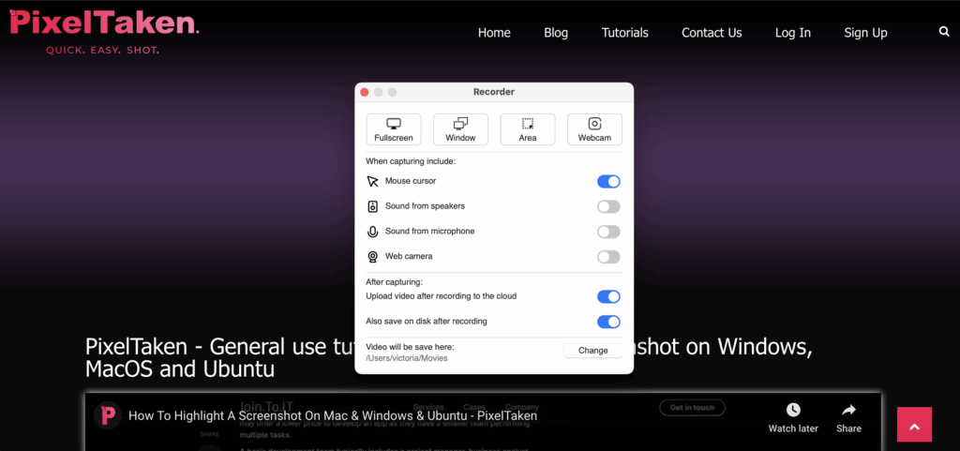Click the /Users/victoria/Movies path text
Image resolution: width=960 pixels, height=451 pixels.
407,358
